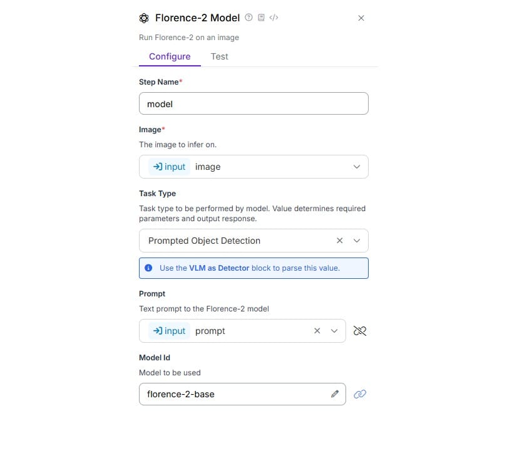Expand the Image input dropdown
The image size is (517, 453).
(x=357, y=167)
